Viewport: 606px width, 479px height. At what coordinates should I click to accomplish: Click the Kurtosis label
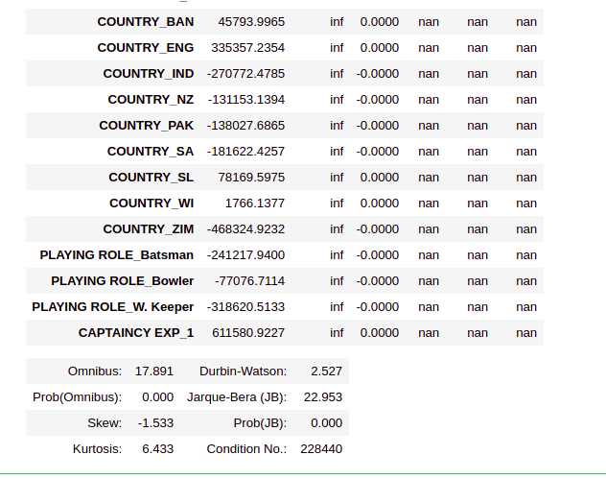coord(97,449)
